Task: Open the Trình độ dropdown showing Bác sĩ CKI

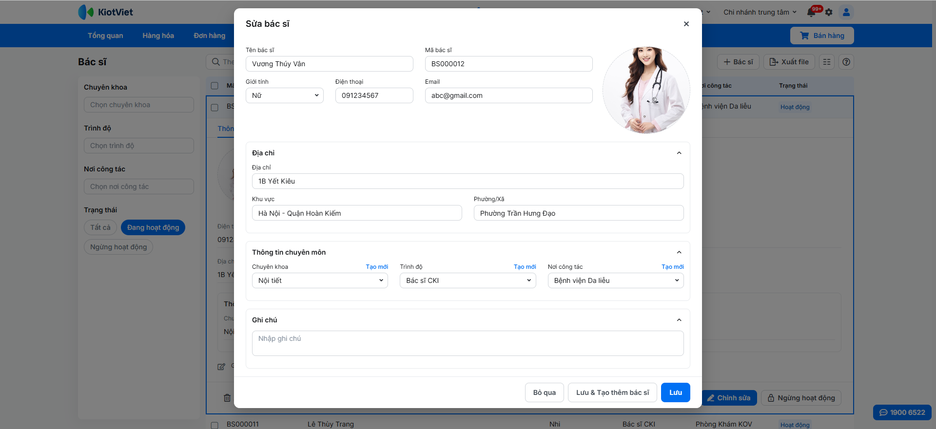Action: pos(468,280)
